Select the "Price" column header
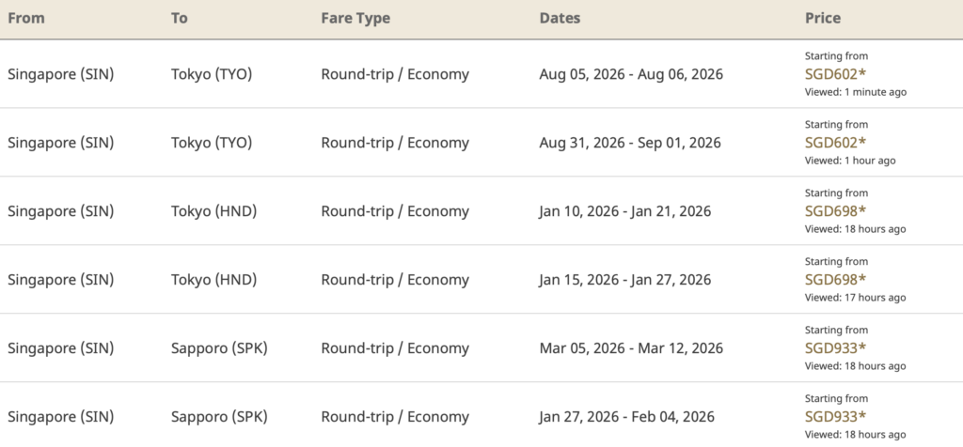This screenshot has width=963, height=447. coord(823,18)
